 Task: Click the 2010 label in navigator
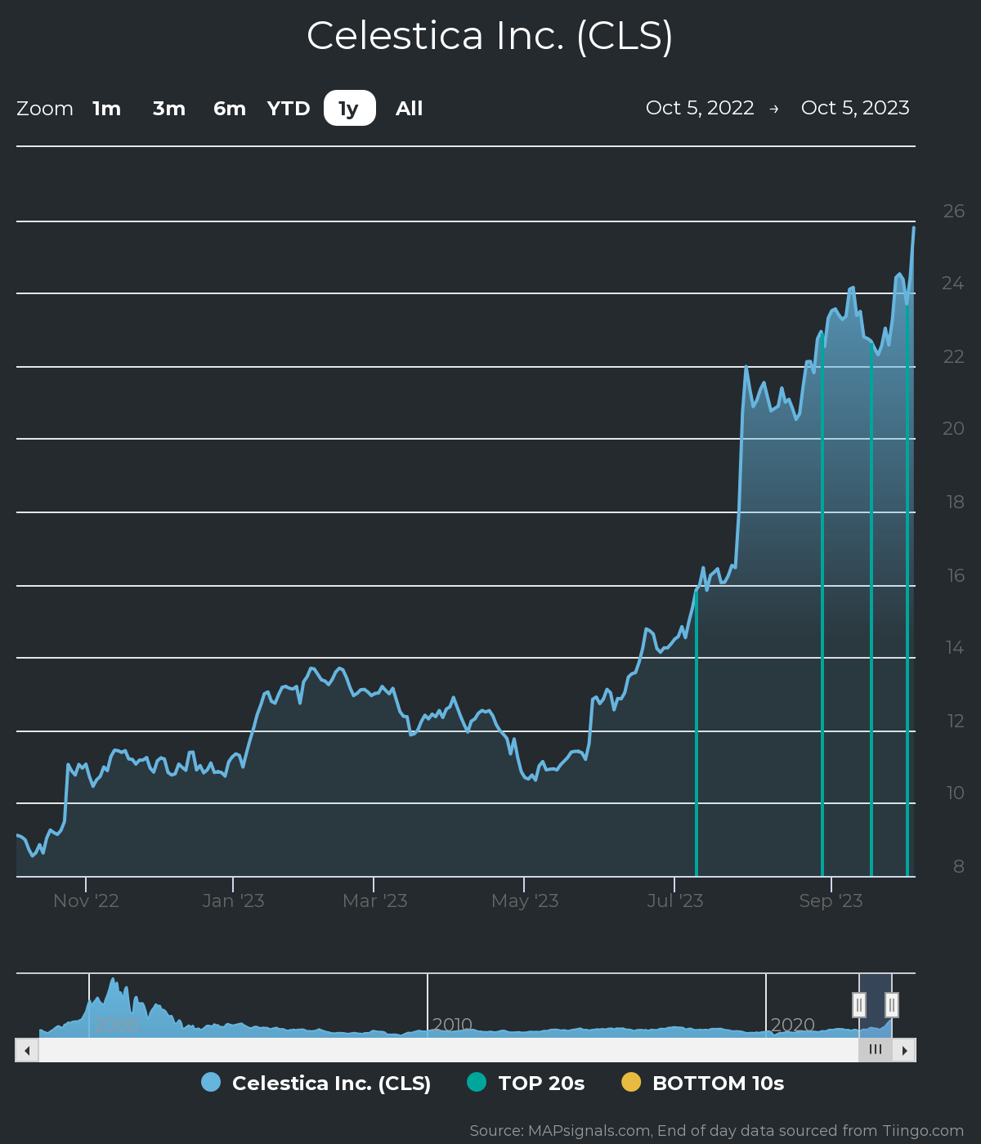point(452,1025)
